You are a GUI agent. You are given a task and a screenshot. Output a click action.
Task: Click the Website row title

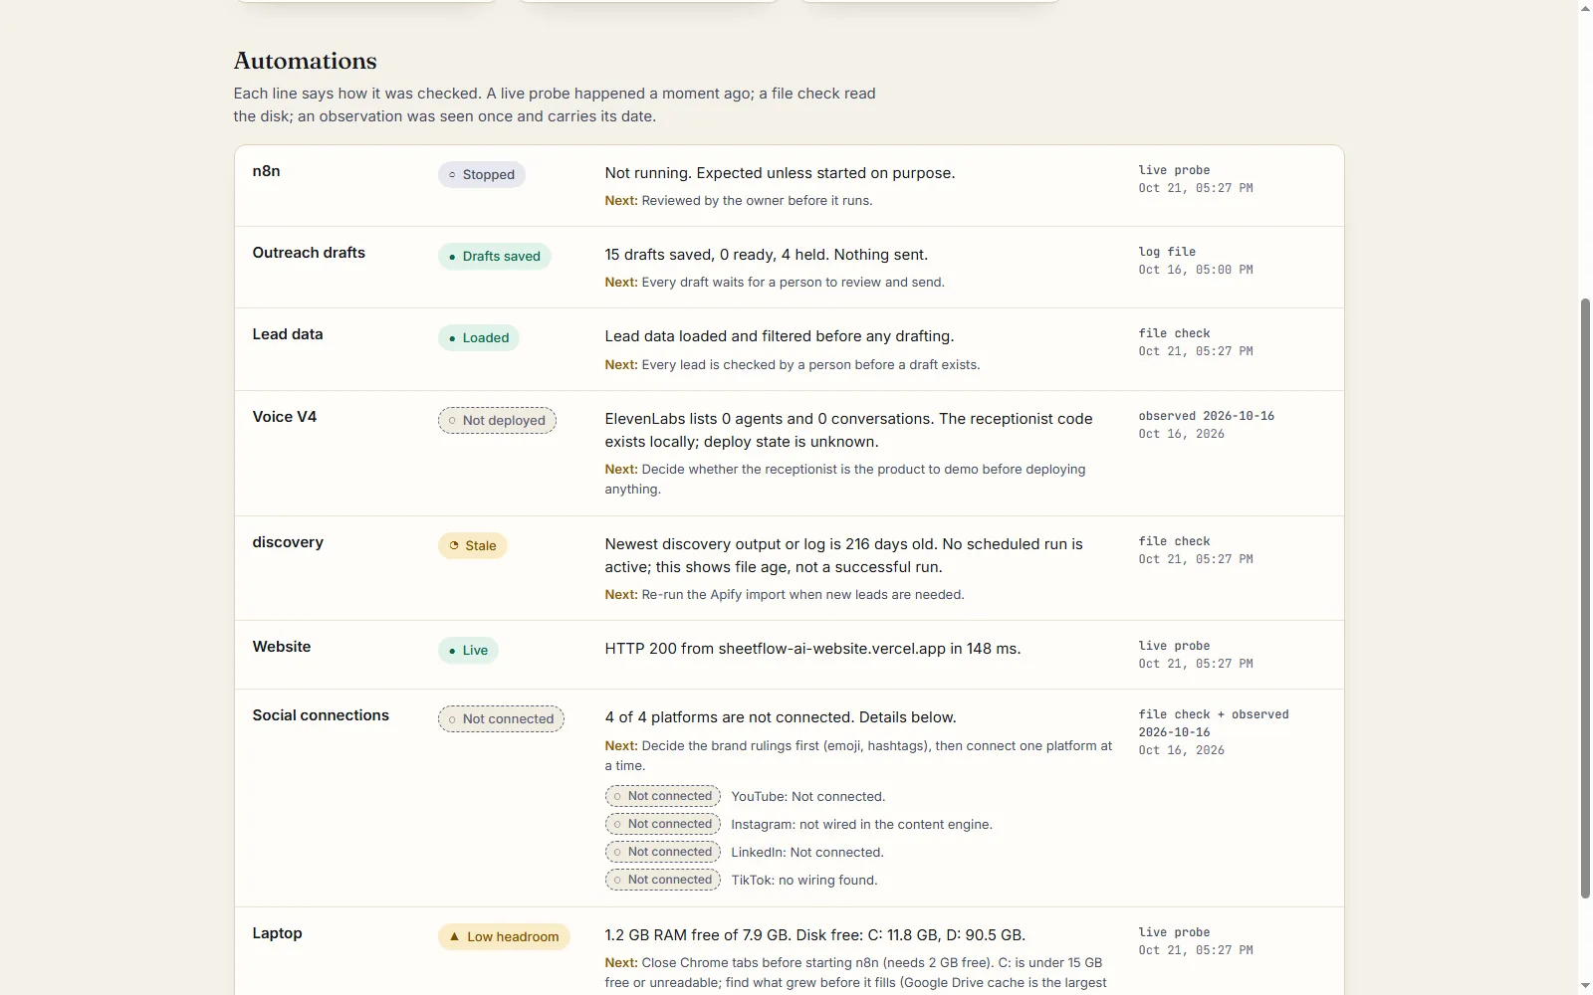[282, 647]
